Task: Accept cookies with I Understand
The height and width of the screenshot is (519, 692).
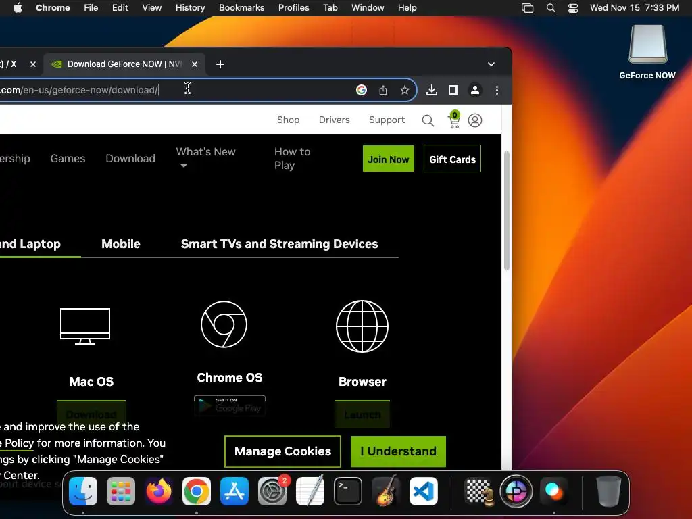Action: point(398,451)
